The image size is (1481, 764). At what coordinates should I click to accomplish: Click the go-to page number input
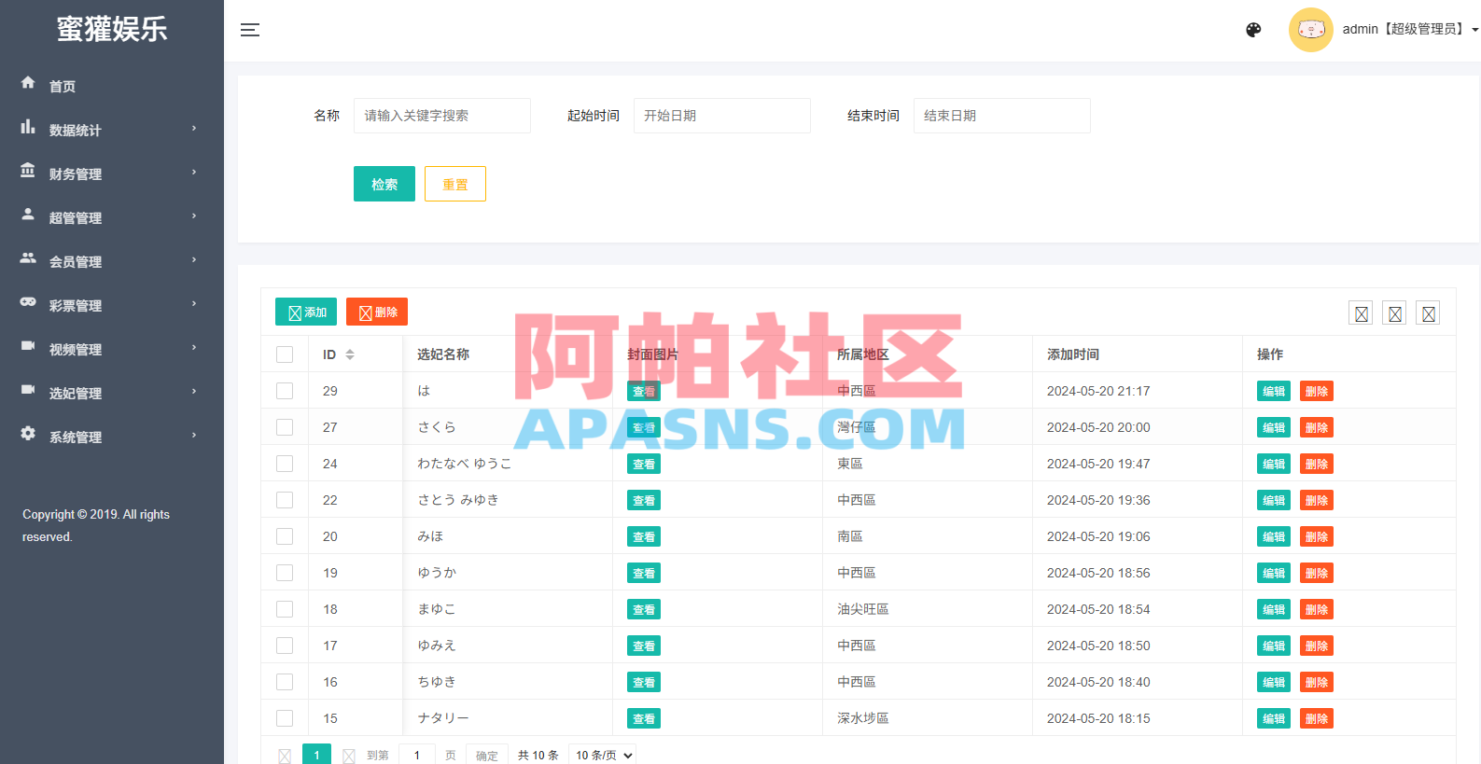[417, 755]
